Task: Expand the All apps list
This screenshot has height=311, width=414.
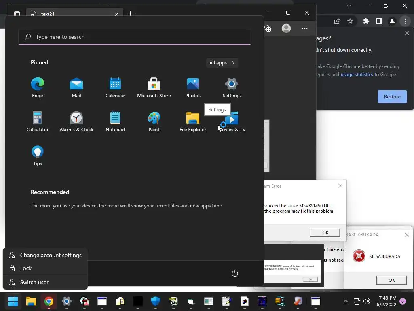Action: [x=222, y=63]
